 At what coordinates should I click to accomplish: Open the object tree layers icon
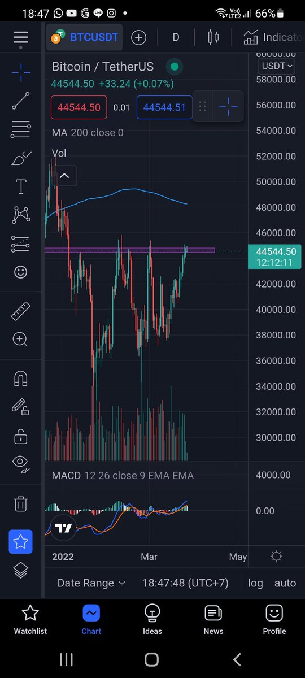[21, 571]
